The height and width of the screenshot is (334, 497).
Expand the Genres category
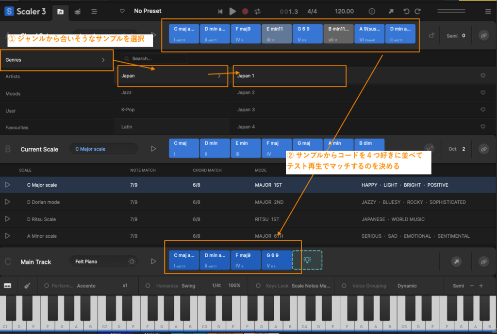[x=56, y=60]
